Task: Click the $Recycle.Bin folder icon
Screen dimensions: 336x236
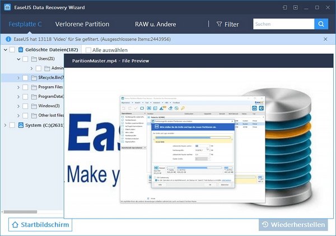Action: pos(34,78)
